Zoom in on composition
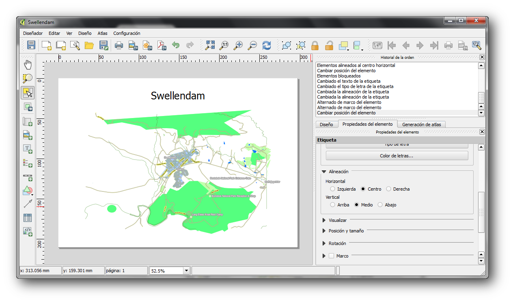The width and height of the screenshot is (513, 303). (238, 45)
